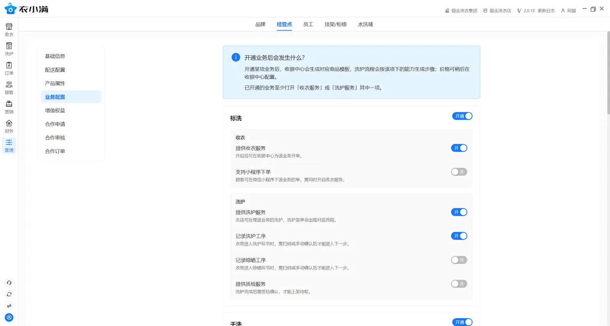Click the 收衣 subsection label
Viewport: 610px width, 326px height.
(240, 138)
